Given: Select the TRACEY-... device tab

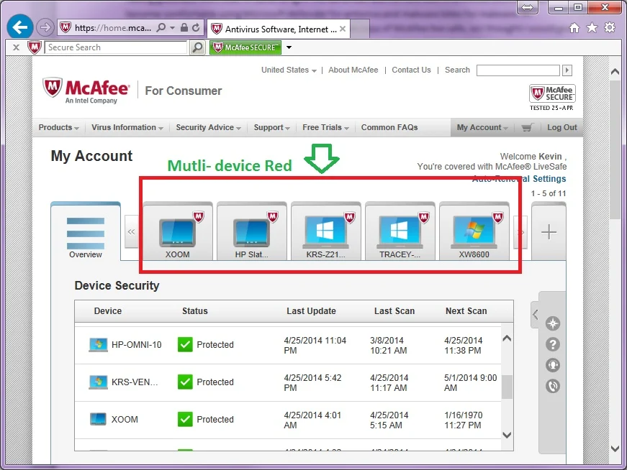Looking at the screenshot, I should [x=400, y=231].
